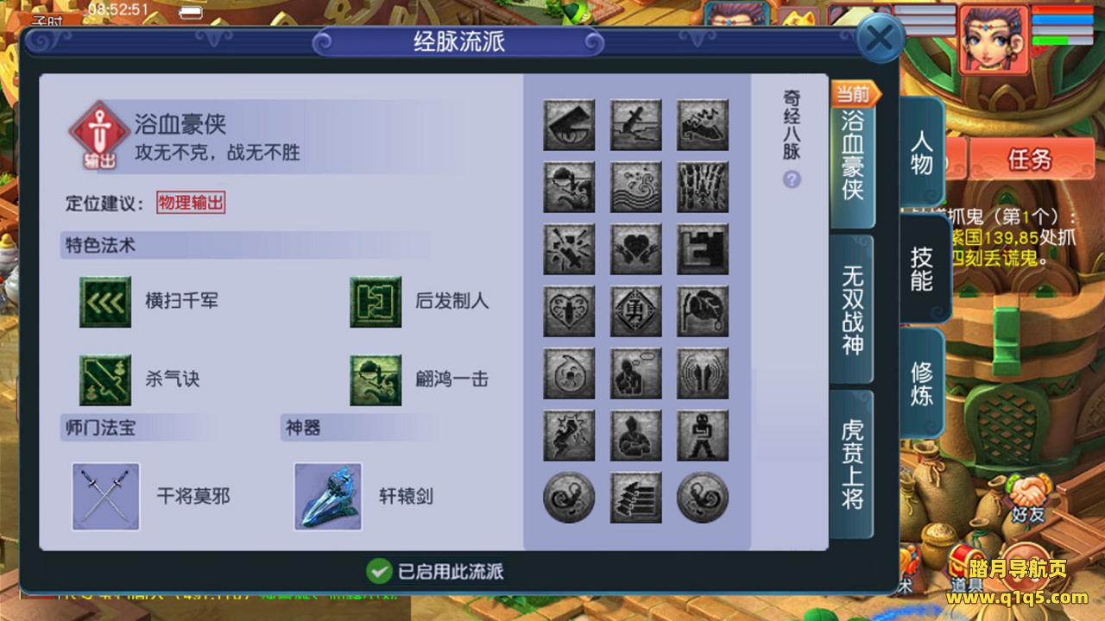Tap the 勇 meridian node icon

pyautogui.click(x=636, y=311)
